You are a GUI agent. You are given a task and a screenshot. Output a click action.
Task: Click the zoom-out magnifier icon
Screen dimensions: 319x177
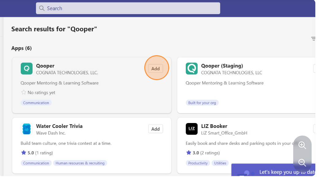[x=302, y=163]
